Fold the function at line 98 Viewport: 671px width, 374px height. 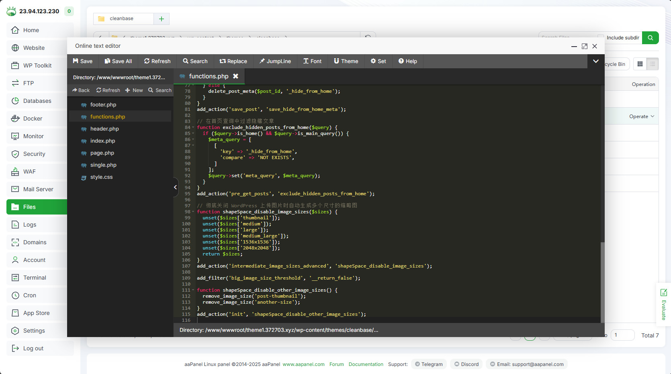(193, 212)
